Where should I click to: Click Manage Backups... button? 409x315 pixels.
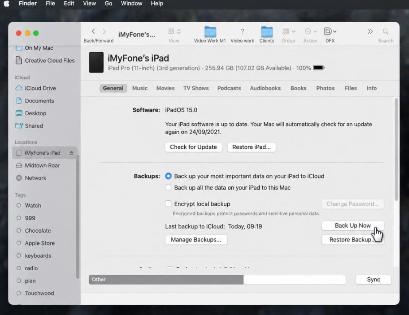point(196,240)
